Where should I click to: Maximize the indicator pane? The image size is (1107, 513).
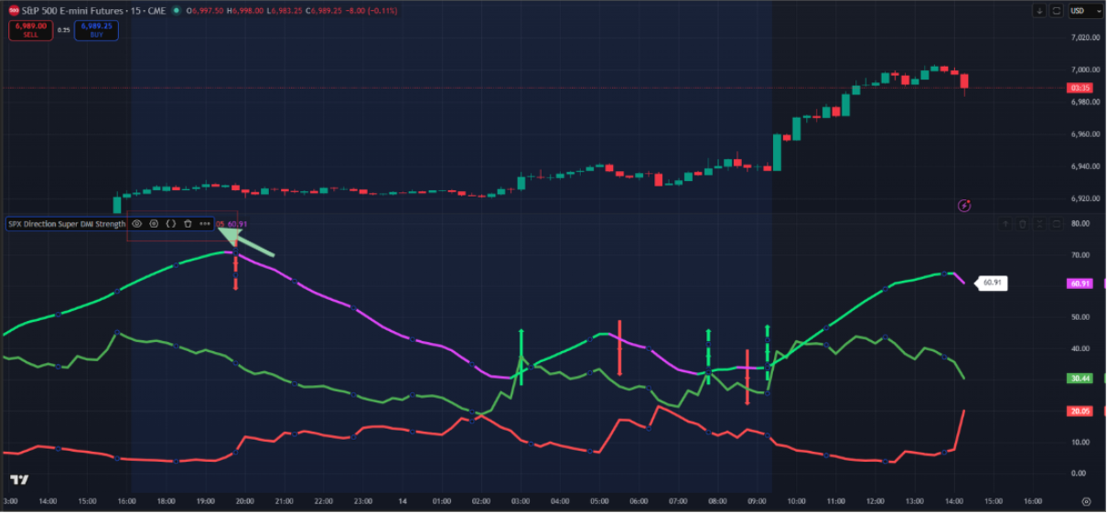tap(1057, 223)
